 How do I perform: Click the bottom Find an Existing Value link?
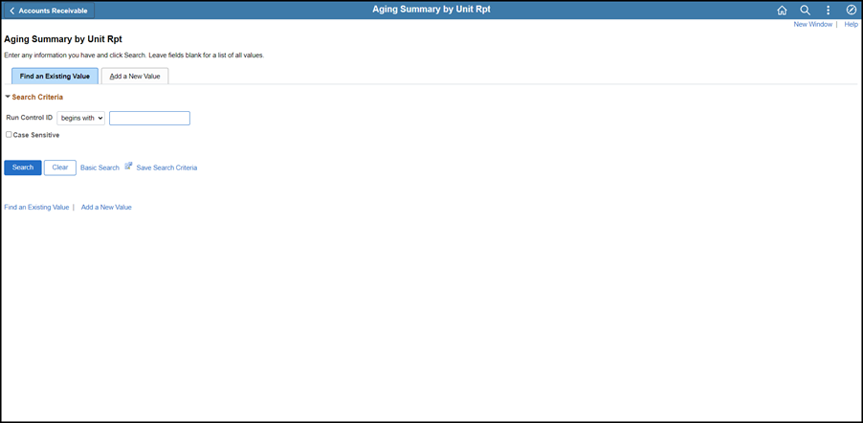coord(36,208)
